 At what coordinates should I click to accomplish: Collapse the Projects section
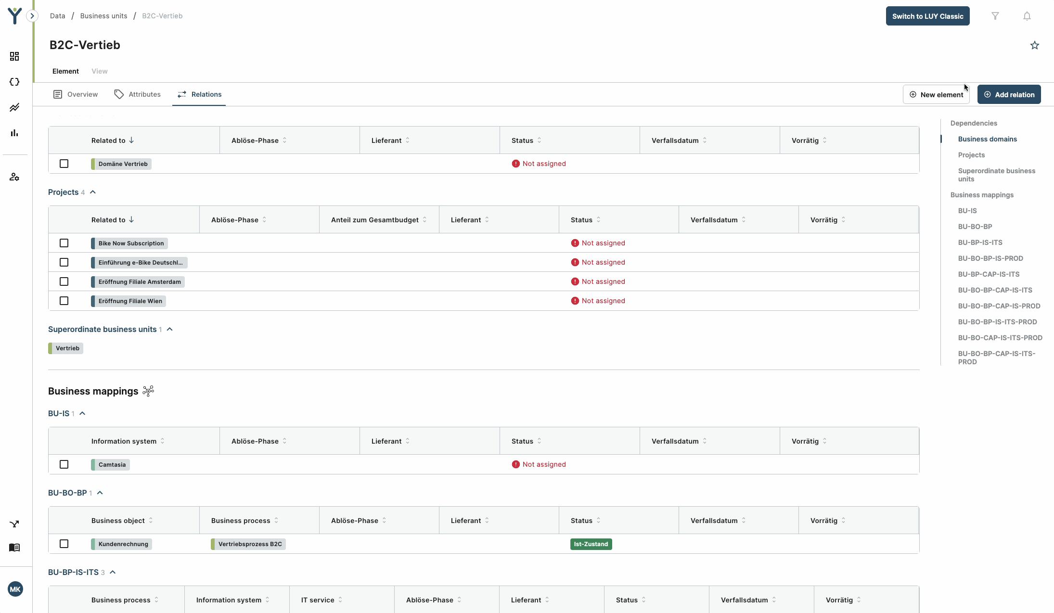[92, 192]
